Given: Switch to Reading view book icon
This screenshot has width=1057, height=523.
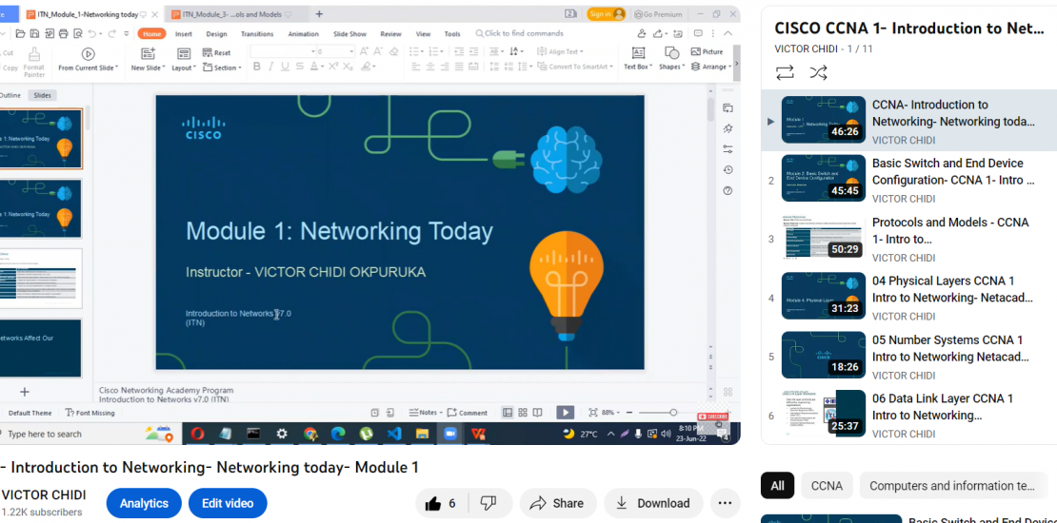Looking at the screenshot, I should [537, 413].
